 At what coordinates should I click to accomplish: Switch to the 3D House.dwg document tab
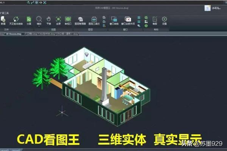pyautogui.click(x=14, y=34)
